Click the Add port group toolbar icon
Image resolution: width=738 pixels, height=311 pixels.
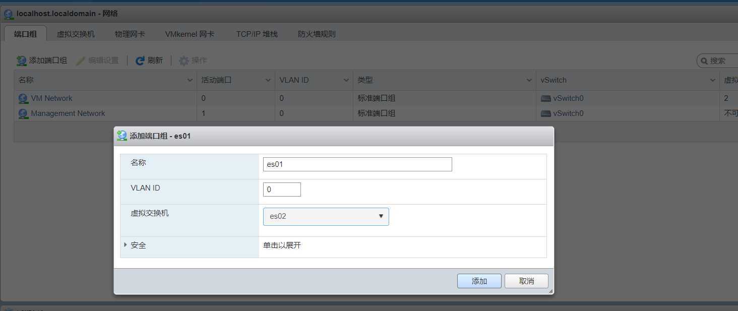[x=22, y=60]
